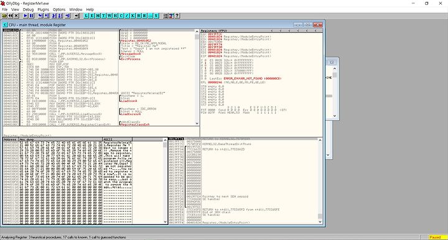Open help with question mark icon

(177, 16)
